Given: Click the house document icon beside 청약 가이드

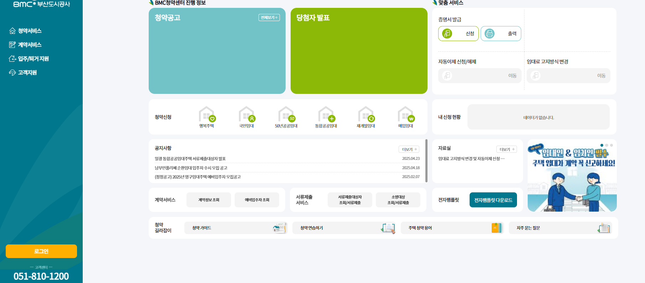Looking at the screenshot, I should [280, 228].
